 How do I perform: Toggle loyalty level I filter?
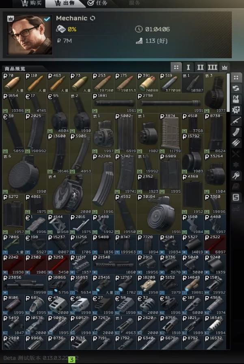(x=188, y=67)
